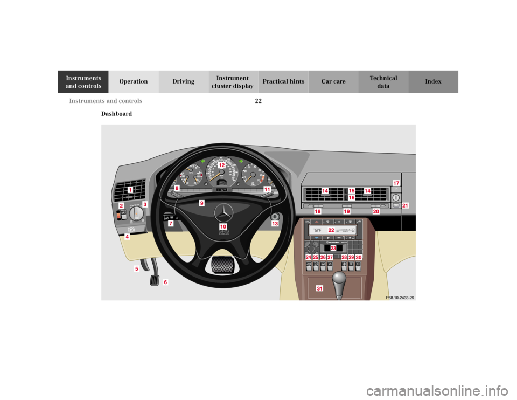Click callout number 24 above console switches
Viewport: 517px width, 400px height.
(308, 257)
